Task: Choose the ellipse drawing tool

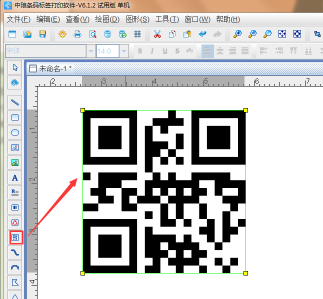Action: pos(15,132)
